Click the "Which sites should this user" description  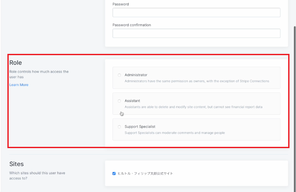click(37, 175)
